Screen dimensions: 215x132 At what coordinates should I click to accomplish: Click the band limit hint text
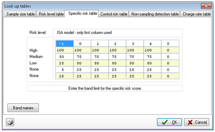coord(105,88)
